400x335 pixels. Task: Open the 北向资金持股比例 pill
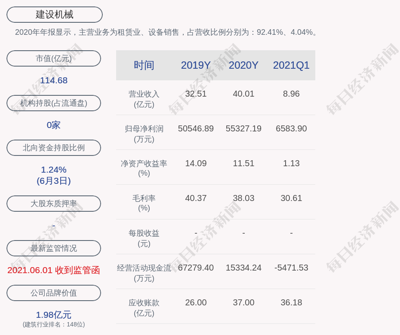tap(54, 148)
